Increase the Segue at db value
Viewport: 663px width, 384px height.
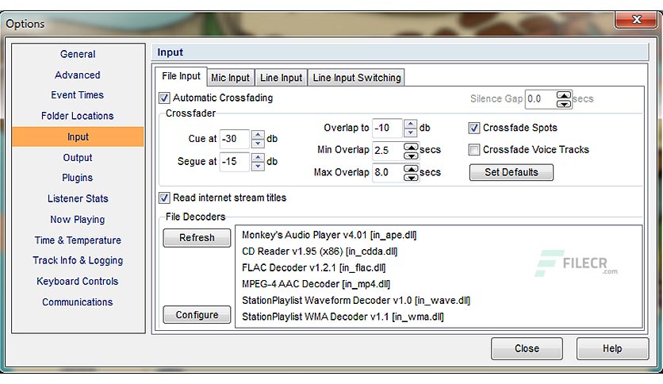pyautogui.click(x=258, y=158)
